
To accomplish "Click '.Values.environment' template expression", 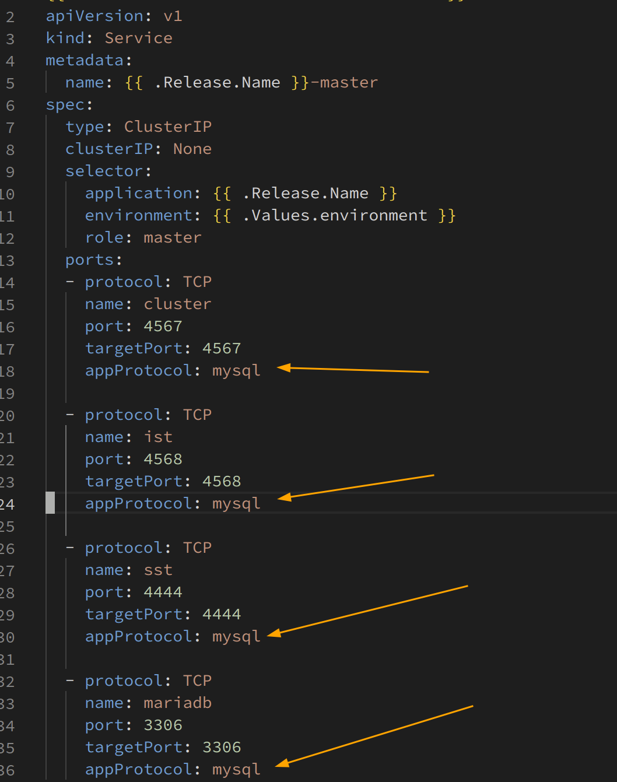I will point(335,215).
